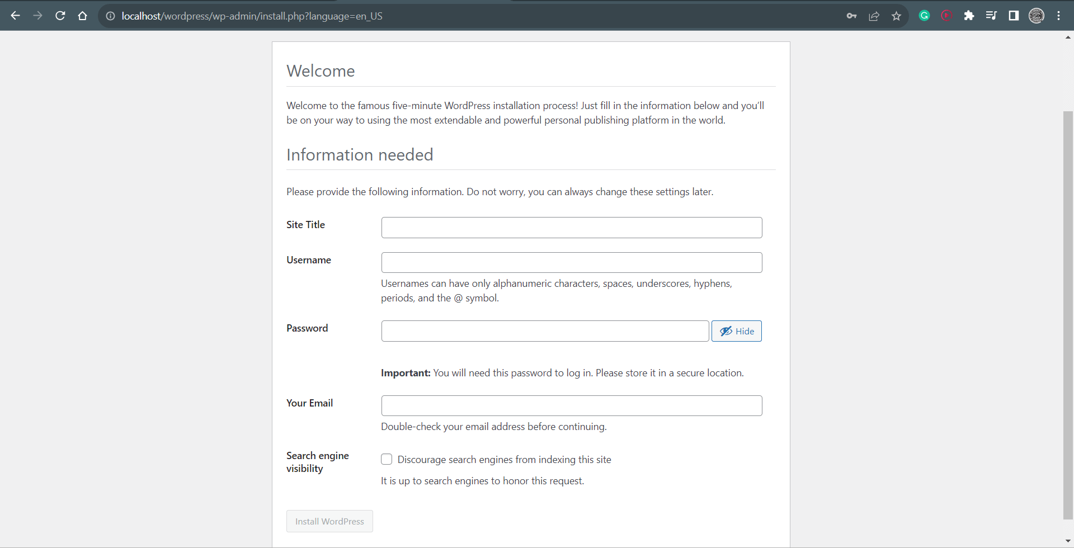This screenshot has width=1074, height=548.
Task: Click the sidebar toggle extension icon
Action: (1013, 16)
